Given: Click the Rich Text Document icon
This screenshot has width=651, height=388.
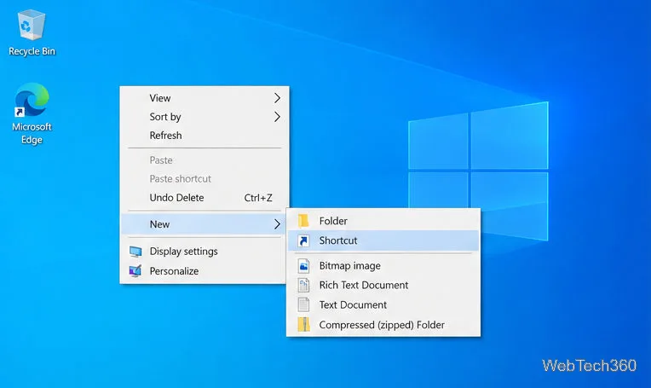Looking at the screenshot, I should [x=303, y=285].
